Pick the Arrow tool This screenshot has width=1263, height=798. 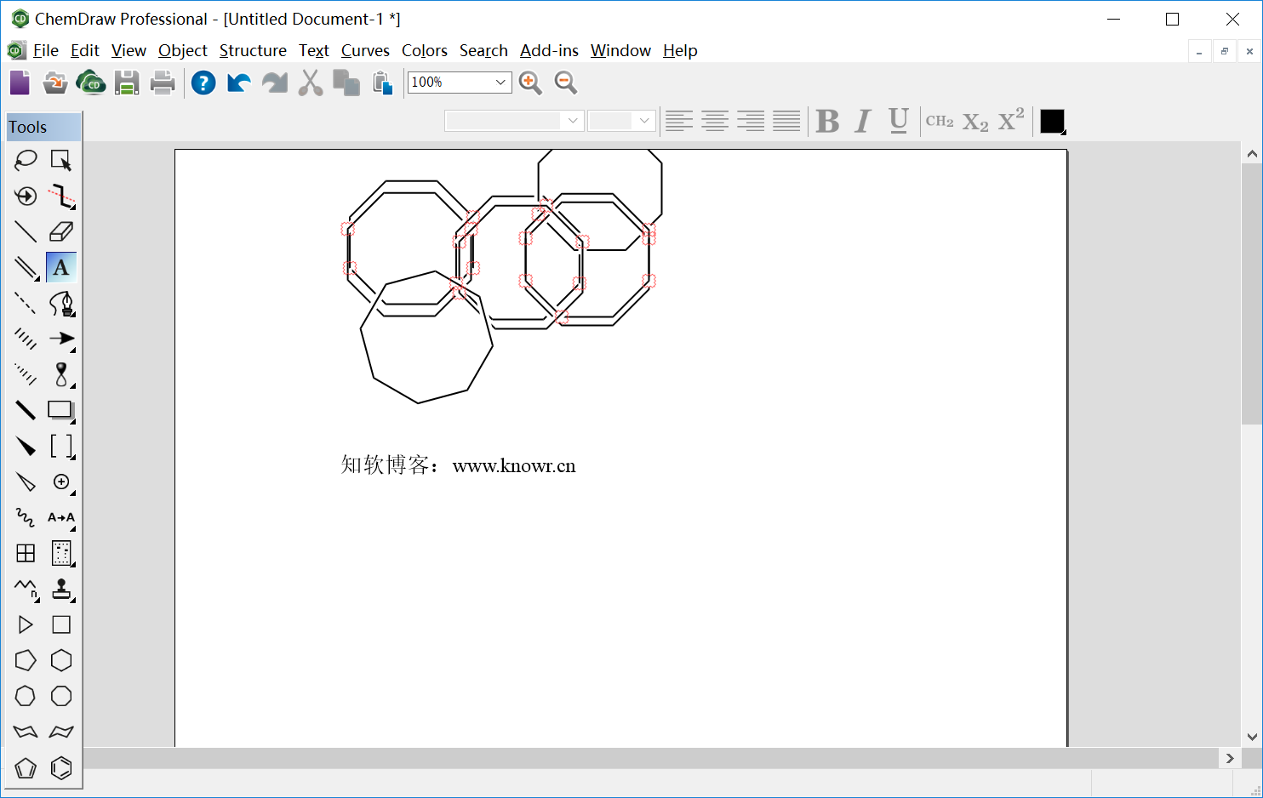(x=61, y=339)
